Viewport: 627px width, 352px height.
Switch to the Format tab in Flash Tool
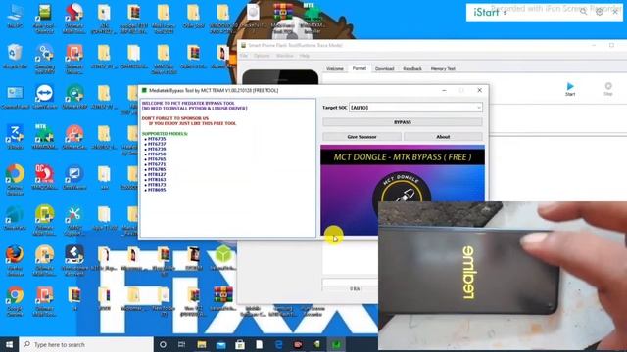coord(360,68)
